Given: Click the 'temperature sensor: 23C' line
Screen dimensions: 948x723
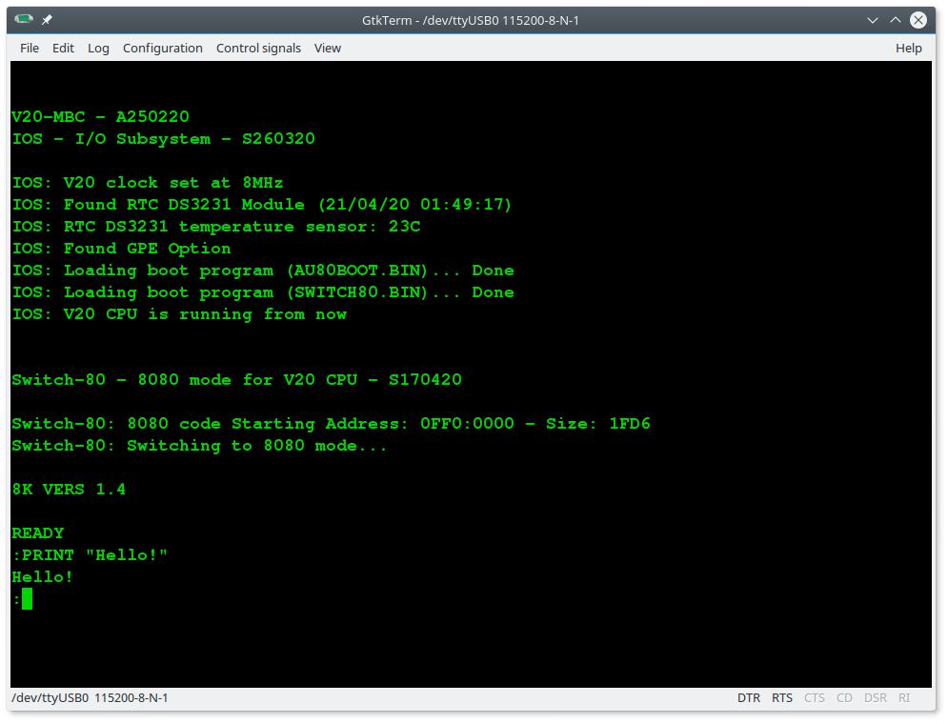Looking at the screenshot, I should (x=216, y=227).
